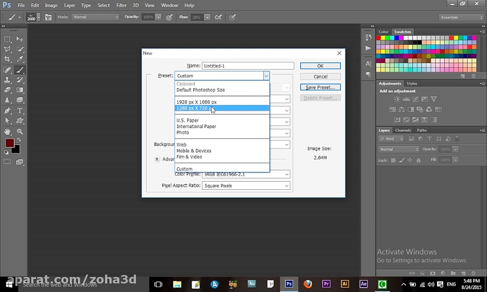Image resolution: width=487 pixels, height=292 pixels.
Task: Select the Custom Shape tool
Action: click(20, 121)
